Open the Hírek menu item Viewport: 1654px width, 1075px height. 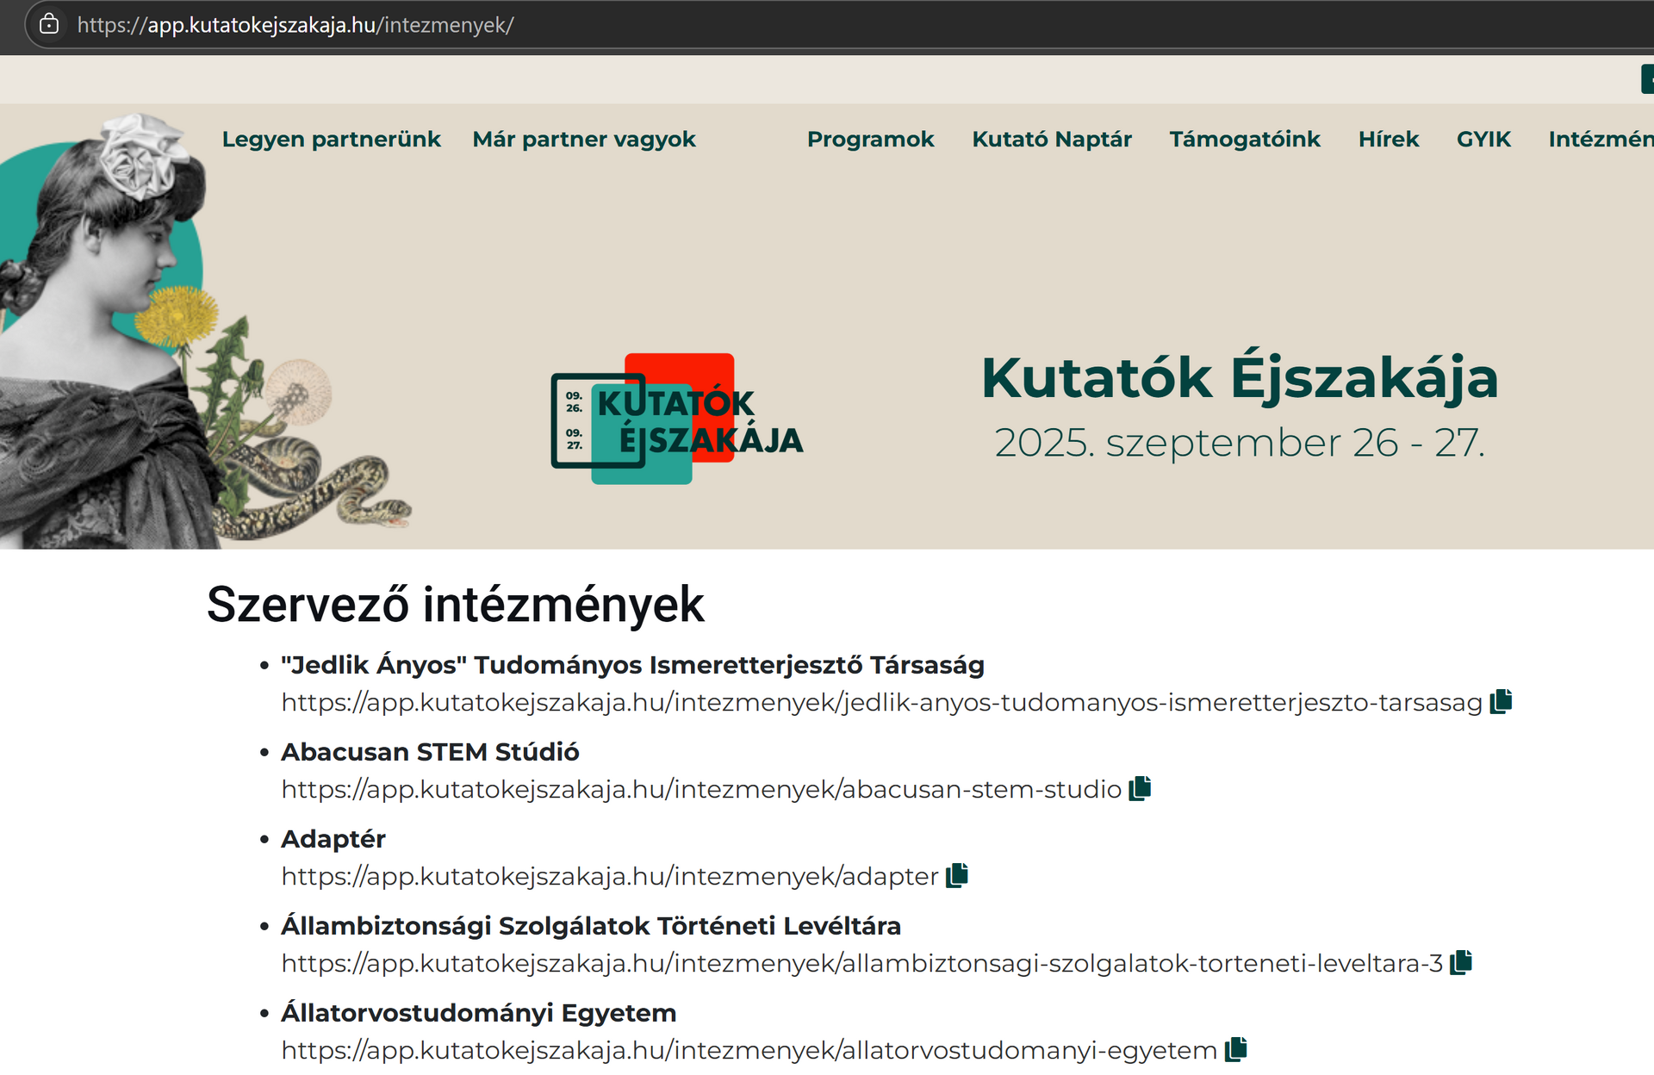[1388, 140]
